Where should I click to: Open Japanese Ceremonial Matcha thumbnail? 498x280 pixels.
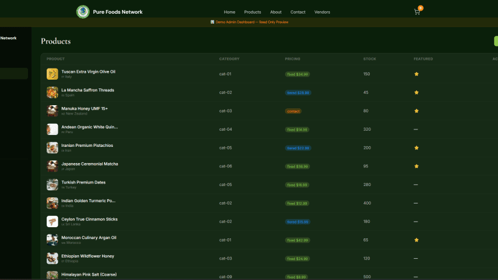[x=52, y=166]
